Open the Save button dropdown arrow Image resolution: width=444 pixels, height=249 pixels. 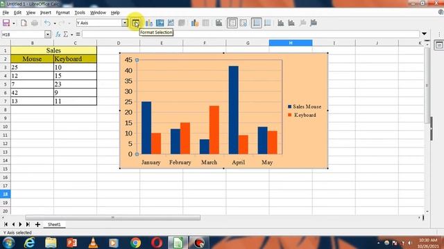[x=14, y=23]
